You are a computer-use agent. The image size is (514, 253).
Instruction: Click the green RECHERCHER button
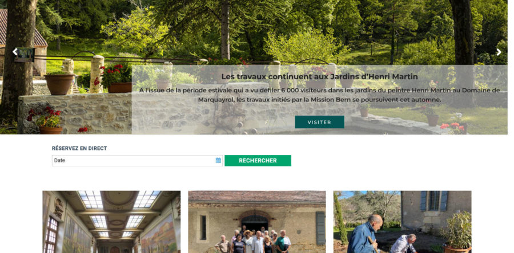pyautogui.click(x=258, y=161)
